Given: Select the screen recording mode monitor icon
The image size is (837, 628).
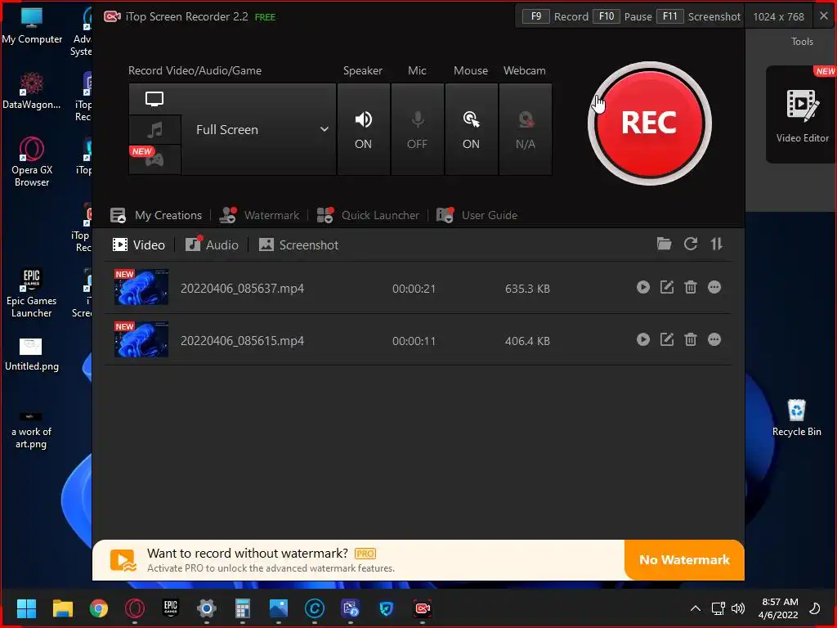Looking at the screenshot, I should 154,99.
